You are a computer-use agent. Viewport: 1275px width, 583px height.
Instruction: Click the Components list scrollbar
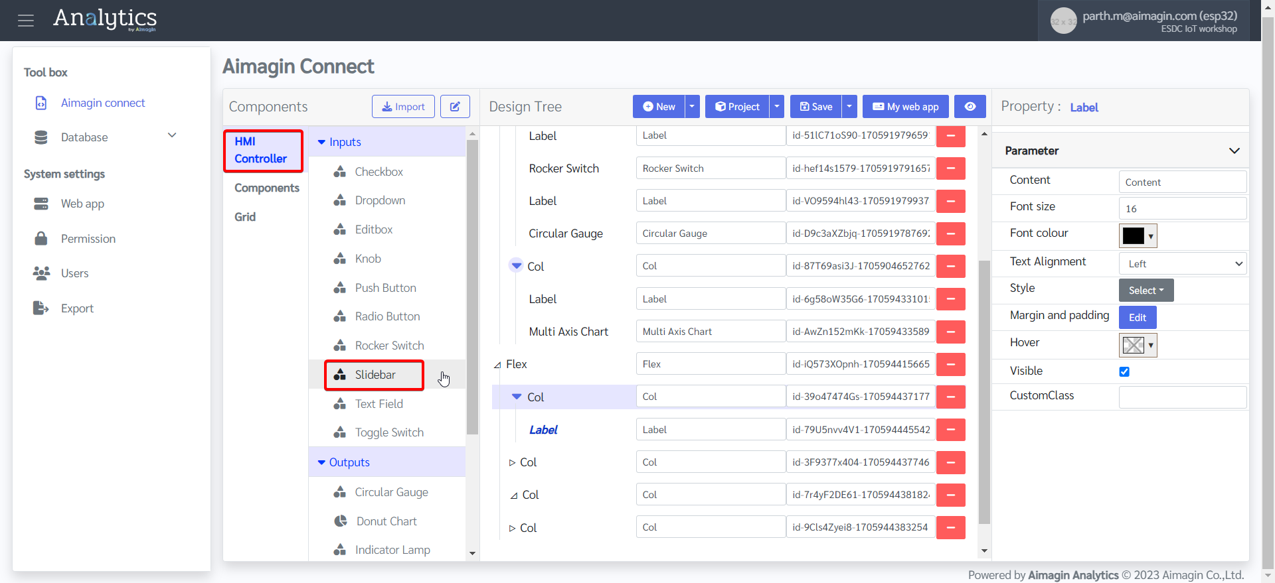click(472, 287)
